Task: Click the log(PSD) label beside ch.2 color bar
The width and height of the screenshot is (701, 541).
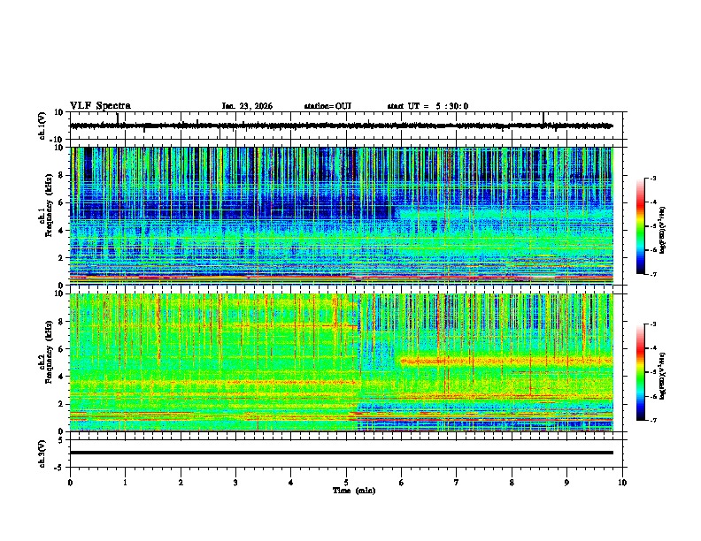Action: pyautogui.click(x=663, y=377)
